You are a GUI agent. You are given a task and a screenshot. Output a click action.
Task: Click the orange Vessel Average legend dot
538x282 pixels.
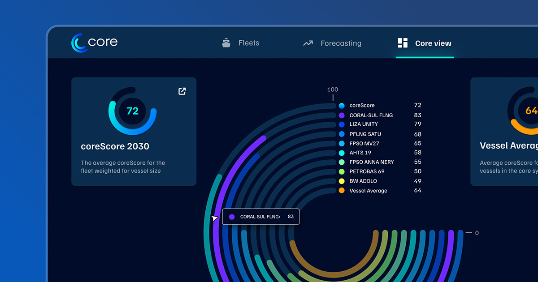(342, 191)
